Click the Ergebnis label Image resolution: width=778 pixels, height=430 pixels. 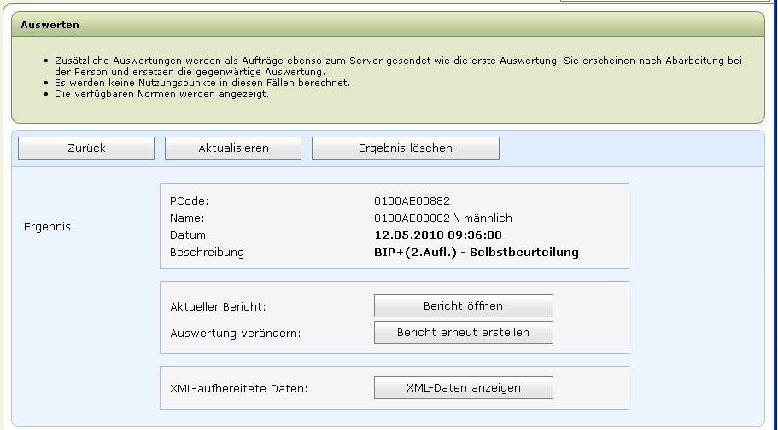click(x=50, y=227)
